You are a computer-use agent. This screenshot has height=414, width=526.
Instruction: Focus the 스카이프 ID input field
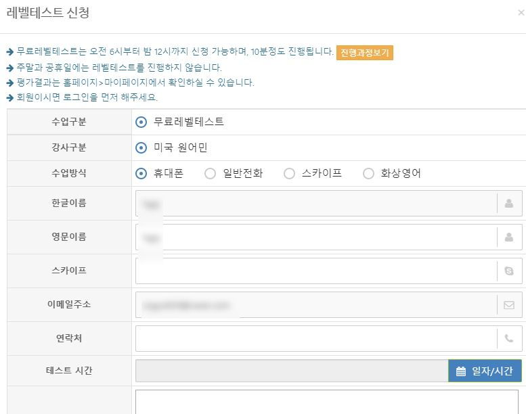tap(316, 271)
